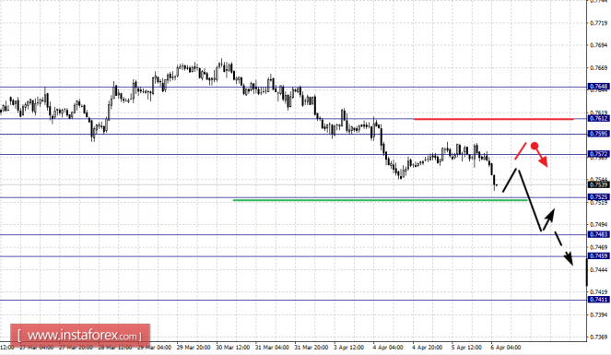Click the red horizontal resistance line

click(493, 119)
